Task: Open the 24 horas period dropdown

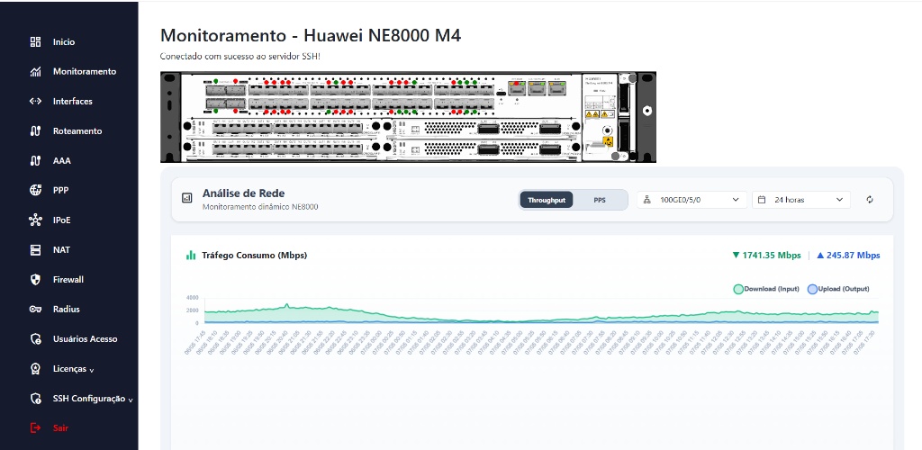Action: pyautogui.click(x=801, y=200)
